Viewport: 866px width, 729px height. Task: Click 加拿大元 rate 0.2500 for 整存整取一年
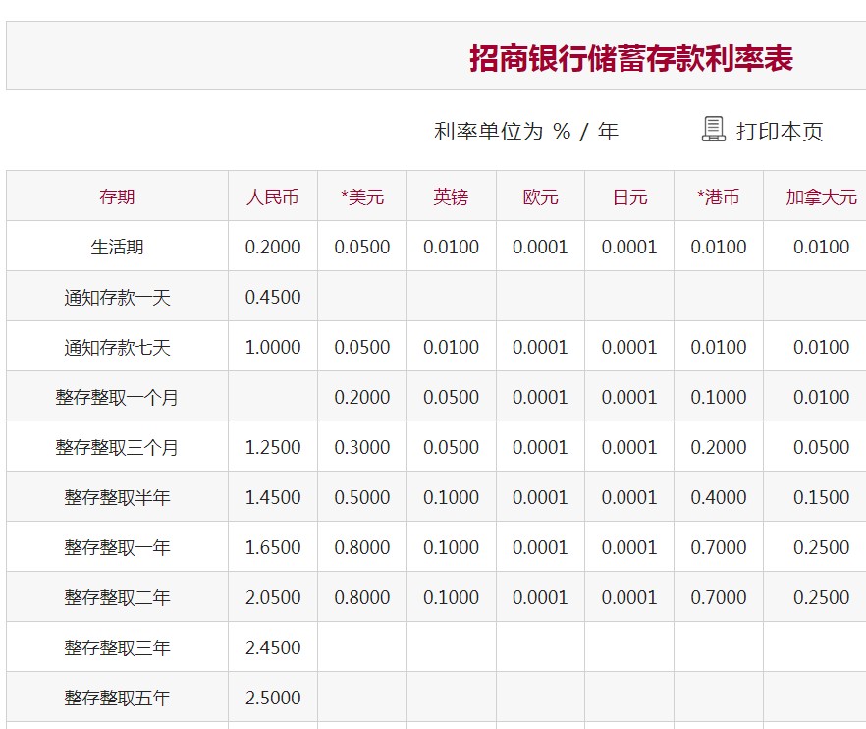(x=821, y=547)
